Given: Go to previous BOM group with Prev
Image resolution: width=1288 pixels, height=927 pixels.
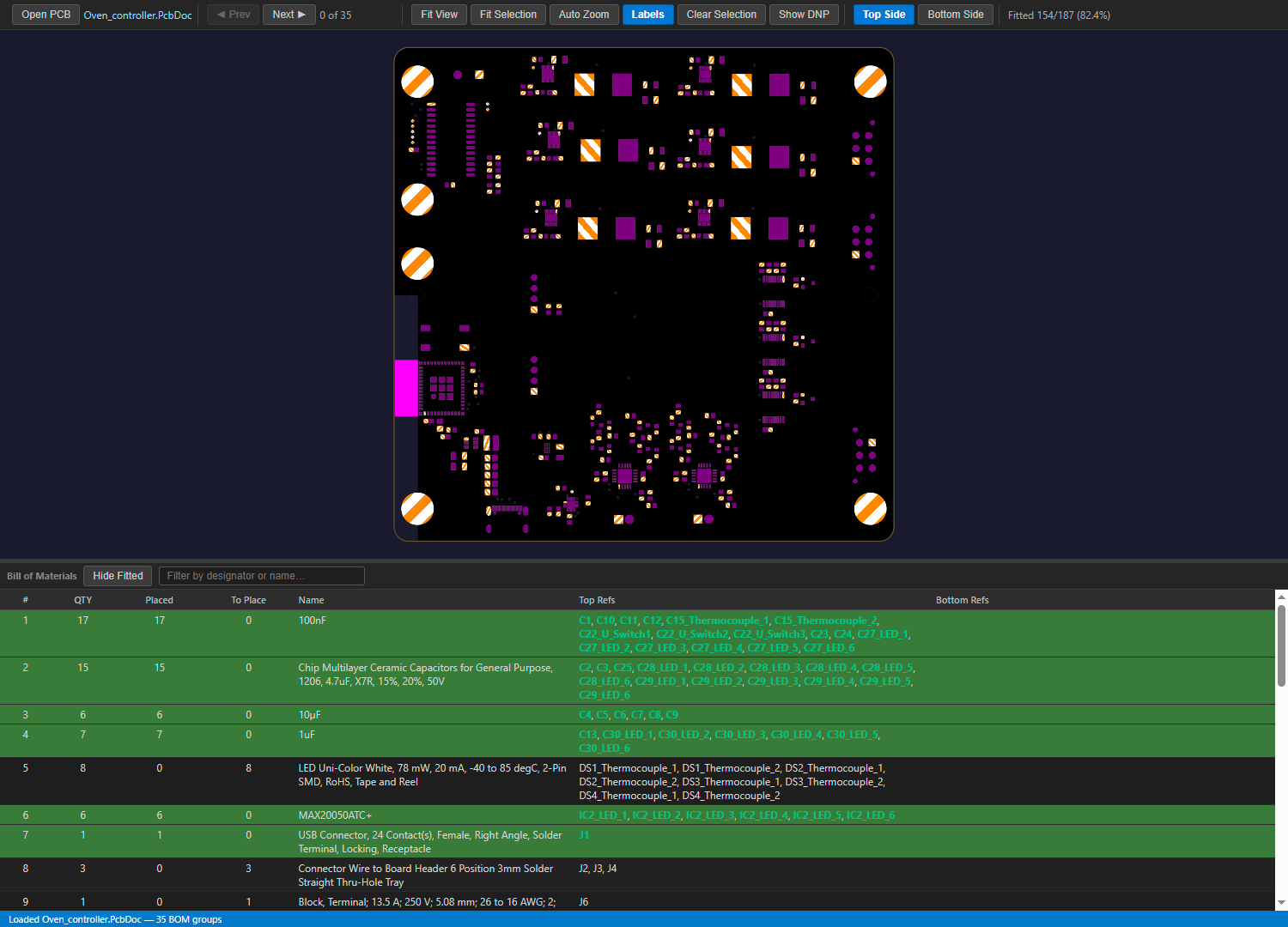Looking at the screenshot, I should pyautogui.click(x=234, y=15).
